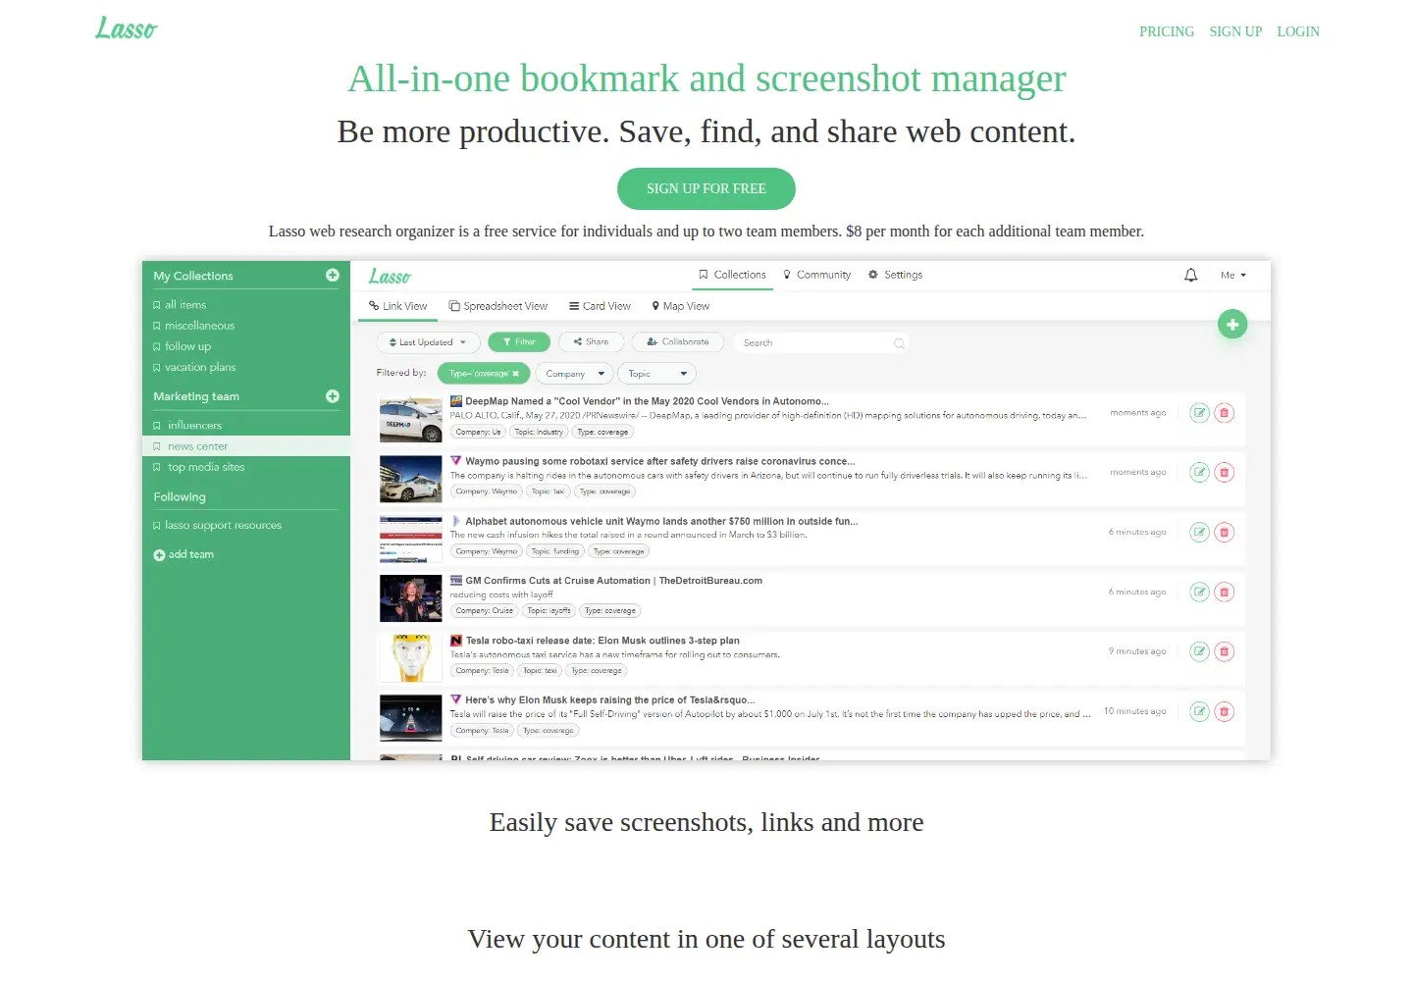The height and width of the screenshot is (981, 1413).
Task: Select the vacation plans collection
Action: (194, 367)
